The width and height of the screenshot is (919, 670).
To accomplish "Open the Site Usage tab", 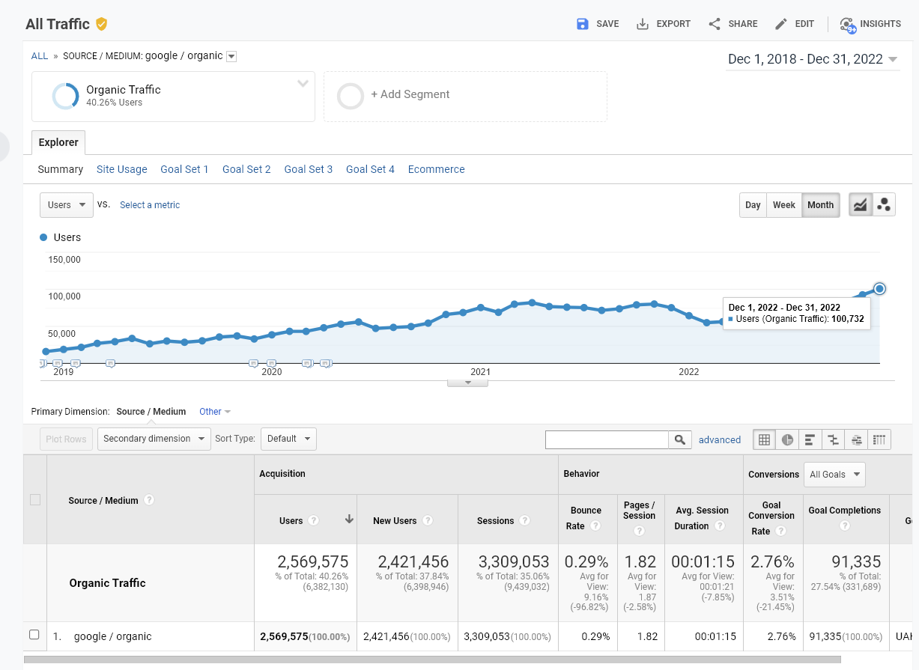I will click(x=122, y=169).
